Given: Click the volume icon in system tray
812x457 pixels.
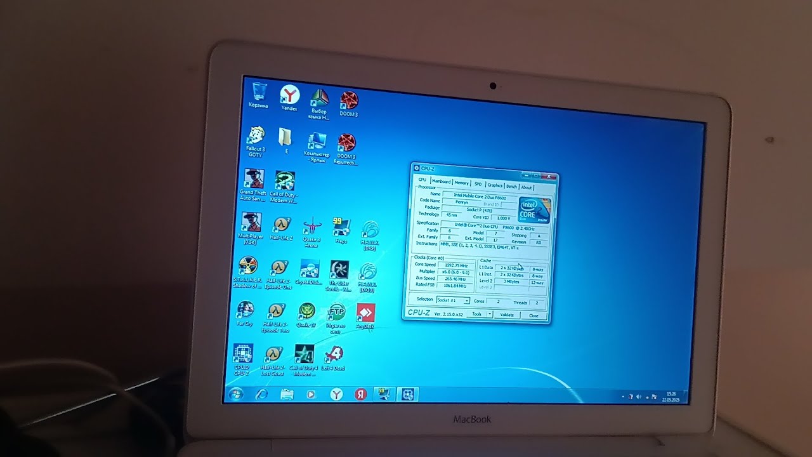Looking at the screenshot, I should click(638, 397).
